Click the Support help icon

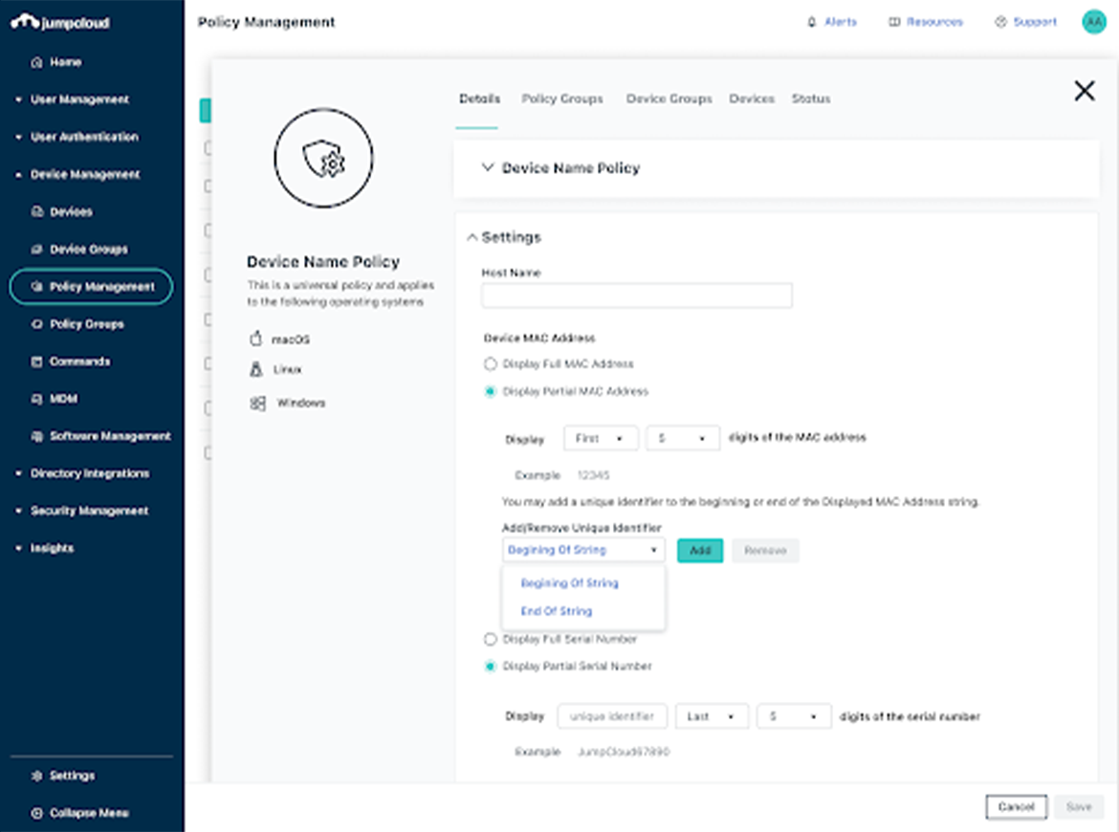pyautogui.click(x=1000, y=22)
